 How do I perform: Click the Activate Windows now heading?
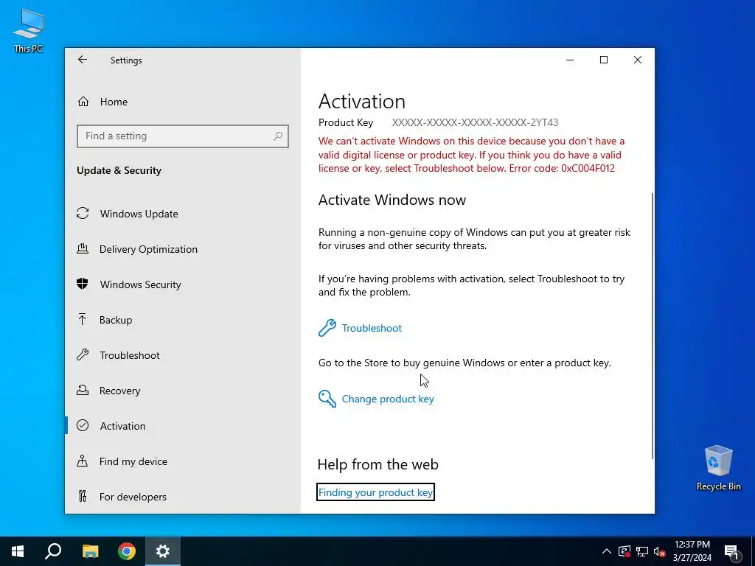pos(392,200)
